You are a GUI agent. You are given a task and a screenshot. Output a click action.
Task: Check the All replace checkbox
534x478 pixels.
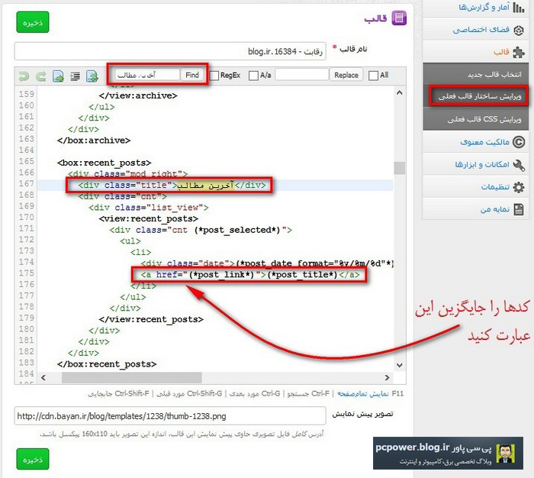pyautogui.click(x=373, y=76)
